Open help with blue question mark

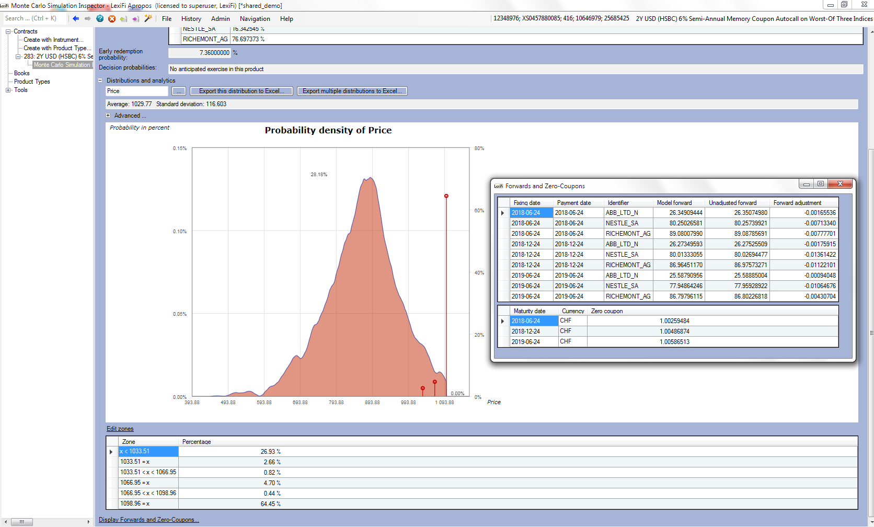click(x=100, y=18)
